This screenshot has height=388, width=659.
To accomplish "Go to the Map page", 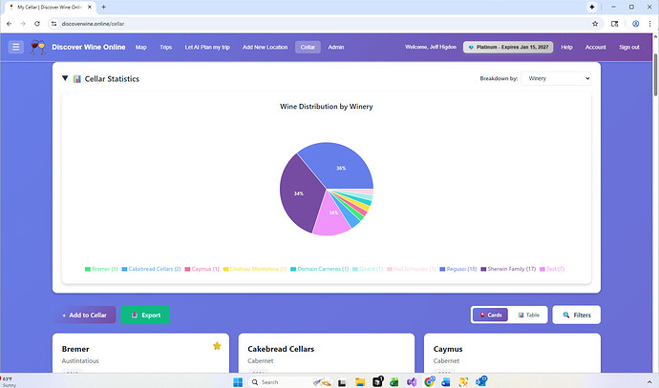I will (140, 47).
